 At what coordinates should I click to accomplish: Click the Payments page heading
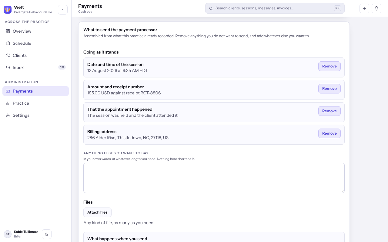pos(90,6)
